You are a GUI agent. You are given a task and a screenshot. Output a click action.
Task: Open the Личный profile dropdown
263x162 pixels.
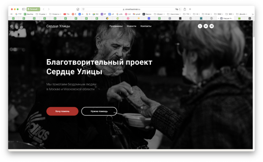coord(33,9)
